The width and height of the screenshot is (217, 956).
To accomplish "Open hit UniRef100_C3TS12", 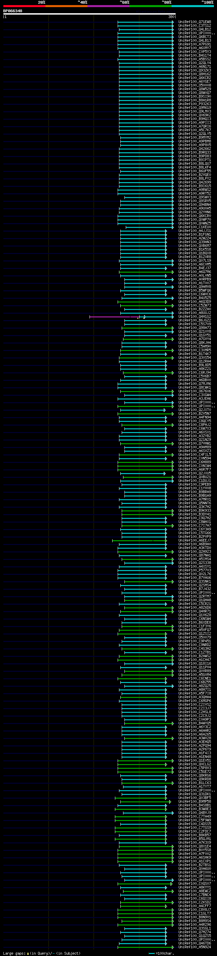I will pyautogui.click(x=195, y=26).
